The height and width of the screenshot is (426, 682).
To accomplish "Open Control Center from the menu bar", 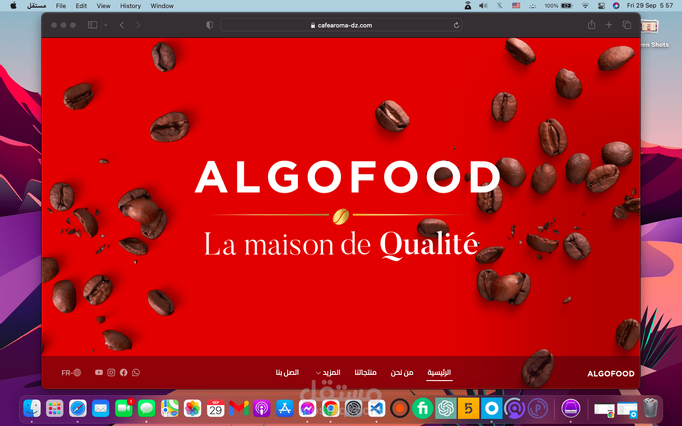I will [x=601, y=6].
